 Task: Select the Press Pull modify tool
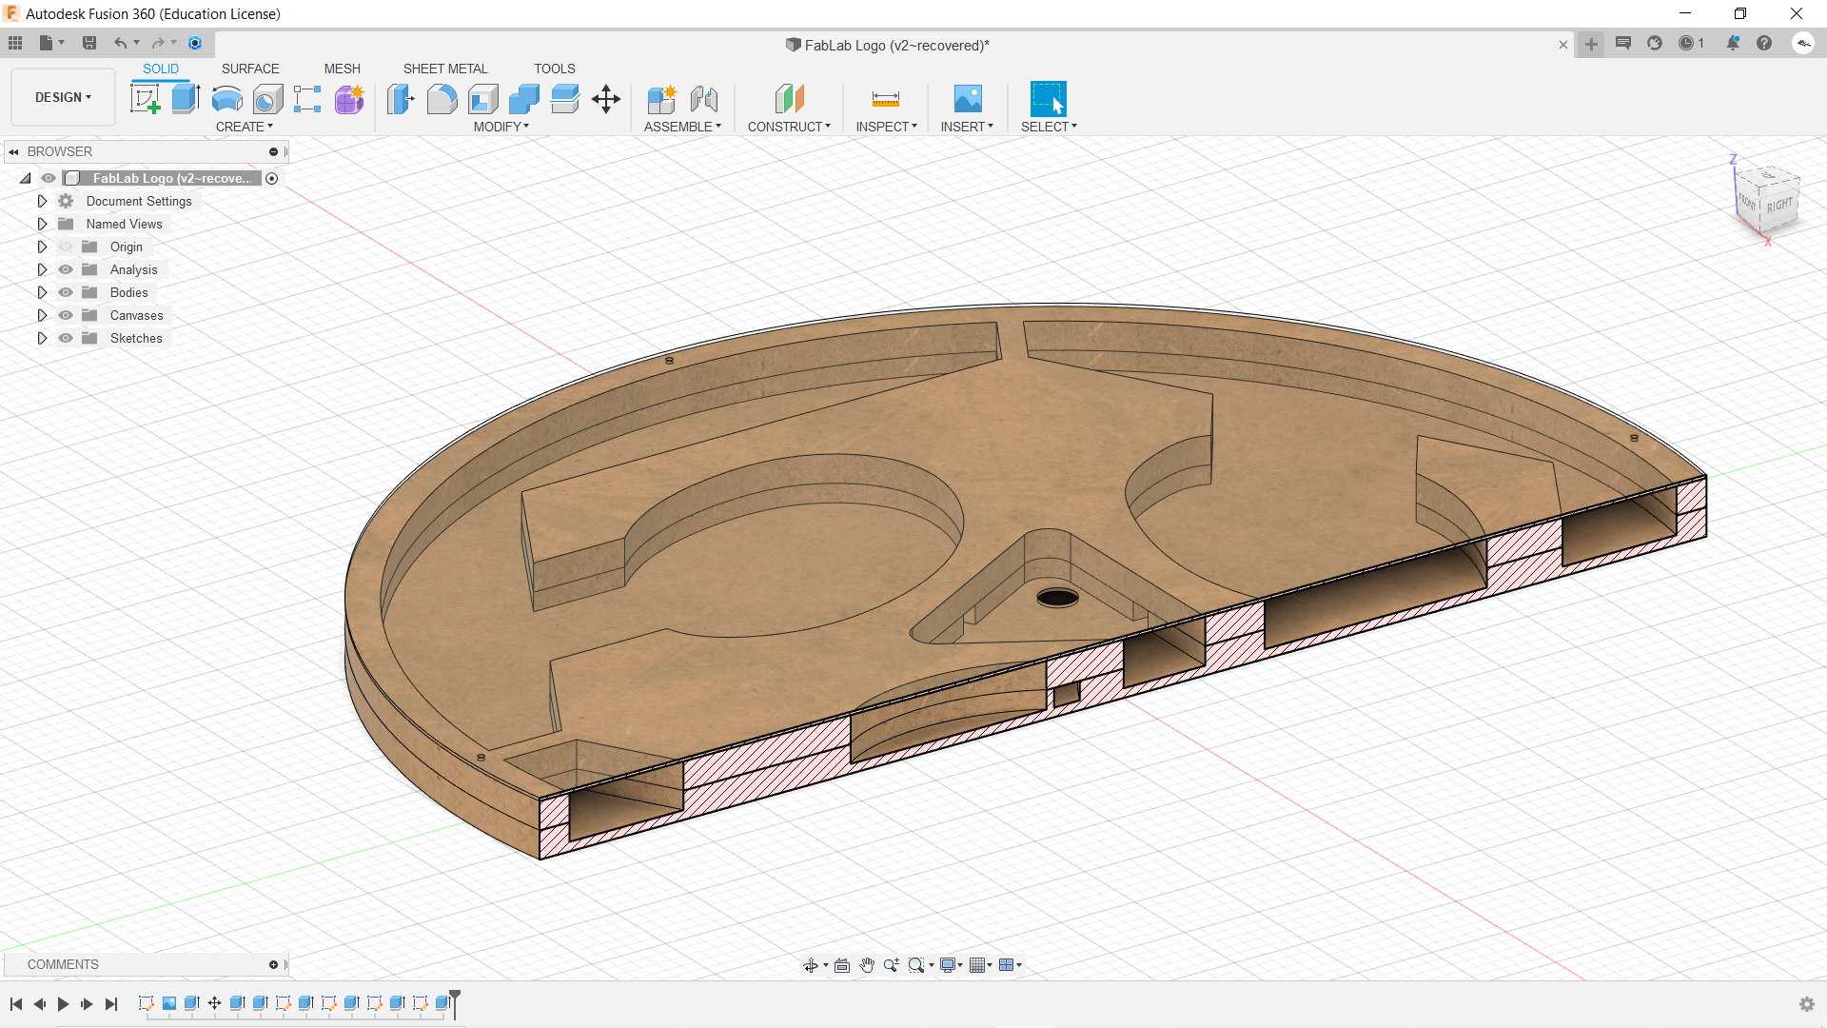coord(401,100)
